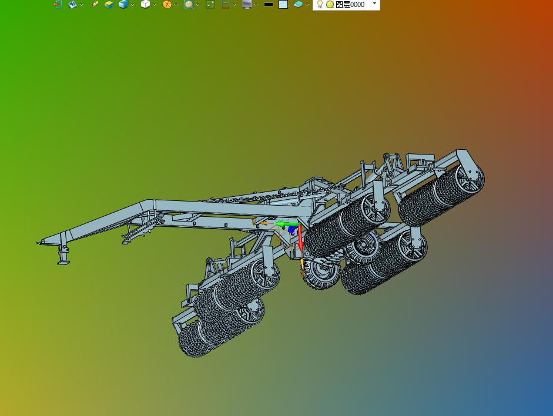Expand arrow next to blue sketch icon

[x=82, y=5]
